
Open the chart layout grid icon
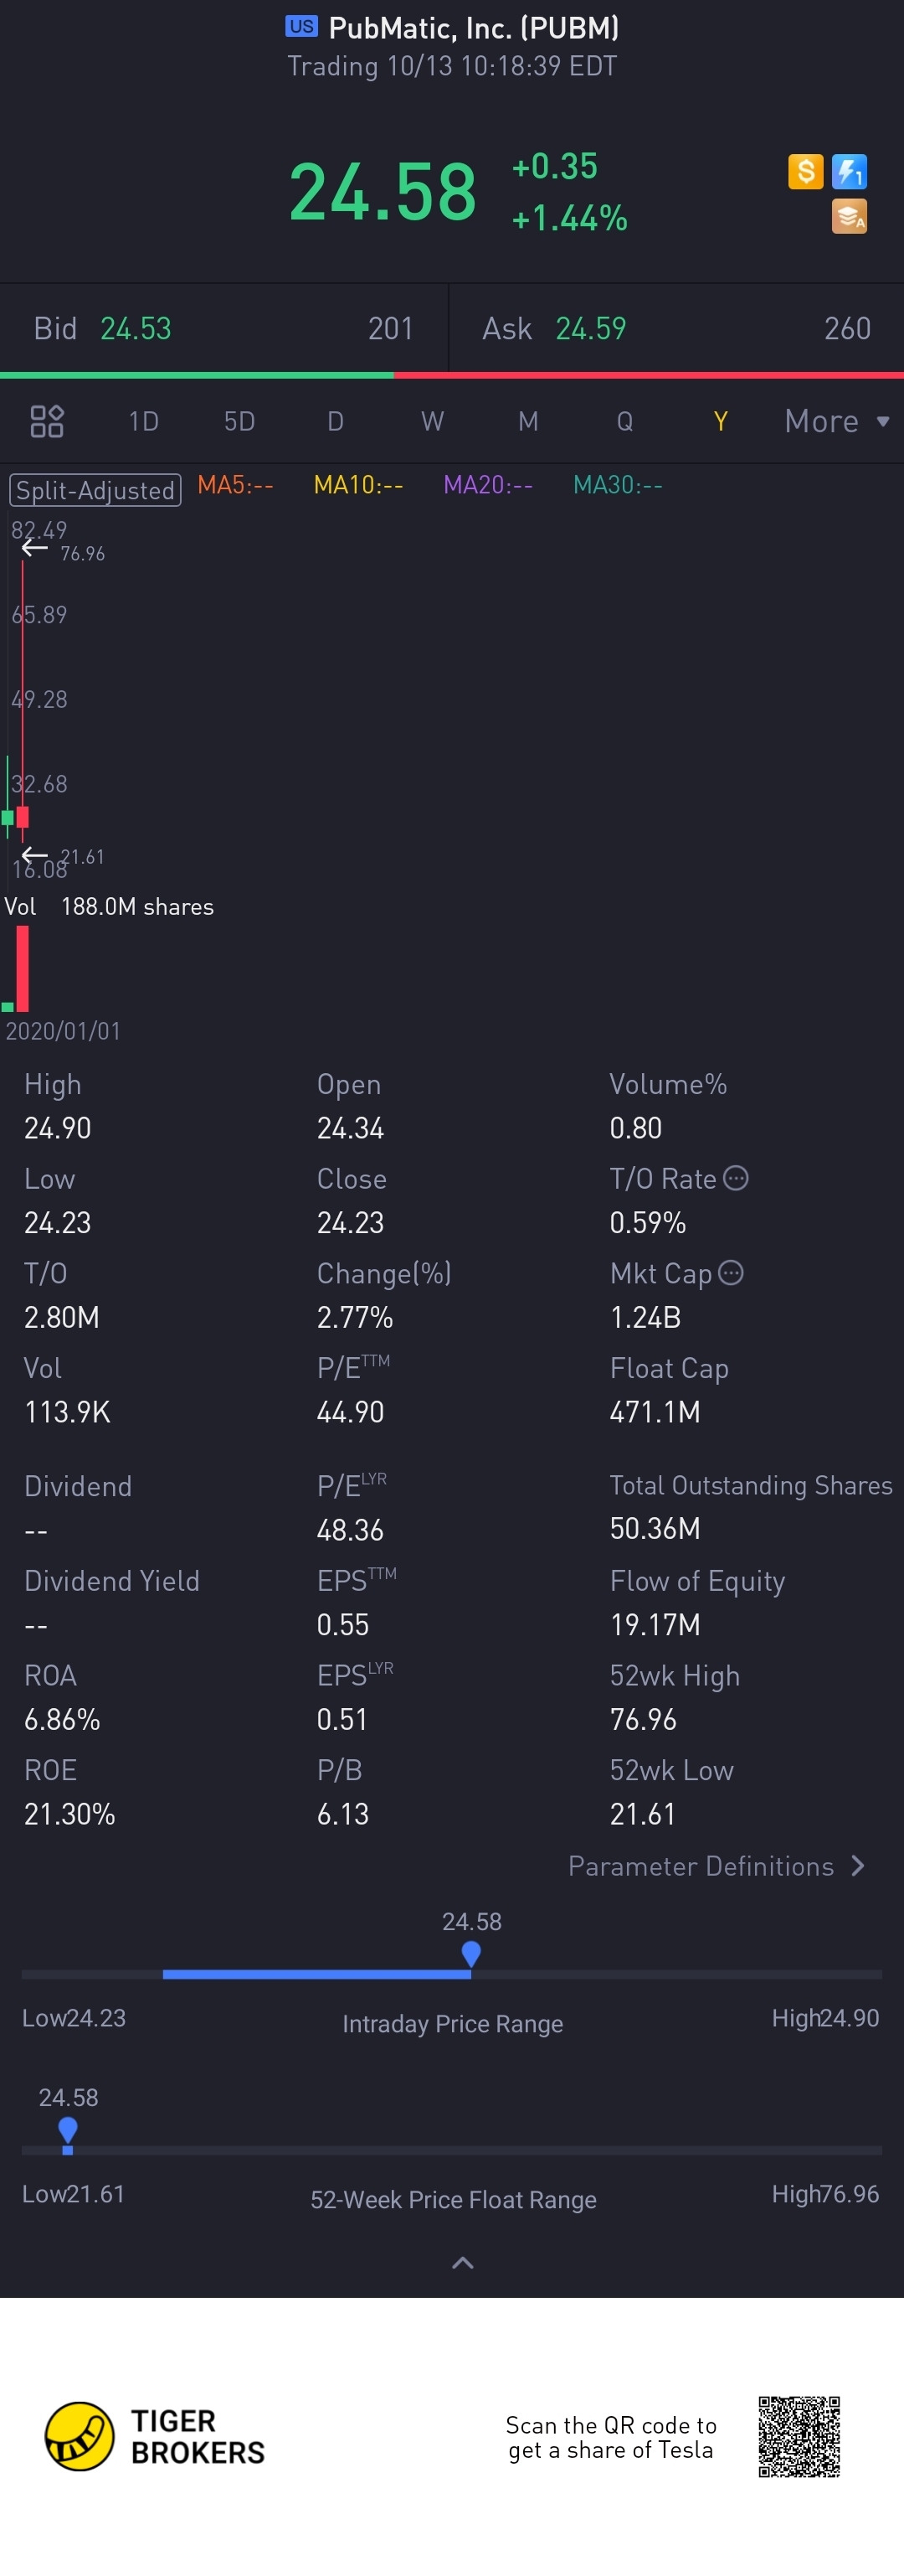pos(47,421)
